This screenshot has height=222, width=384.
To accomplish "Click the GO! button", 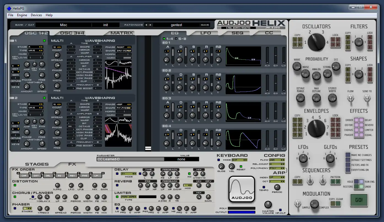I will pos(359,200).
